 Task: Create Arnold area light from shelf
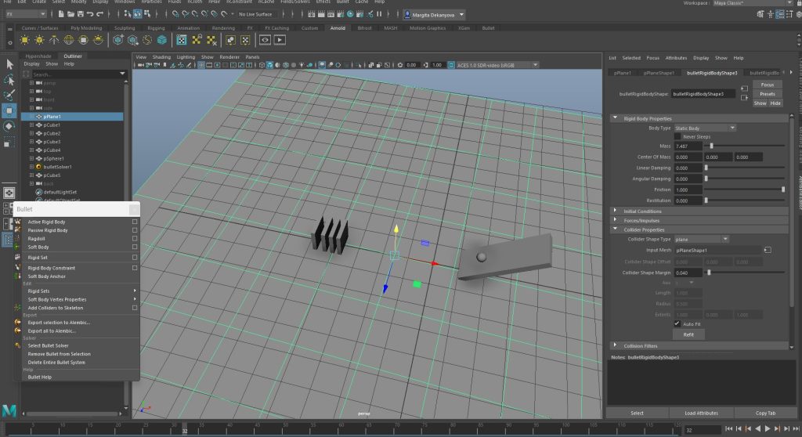coord(24,40)
